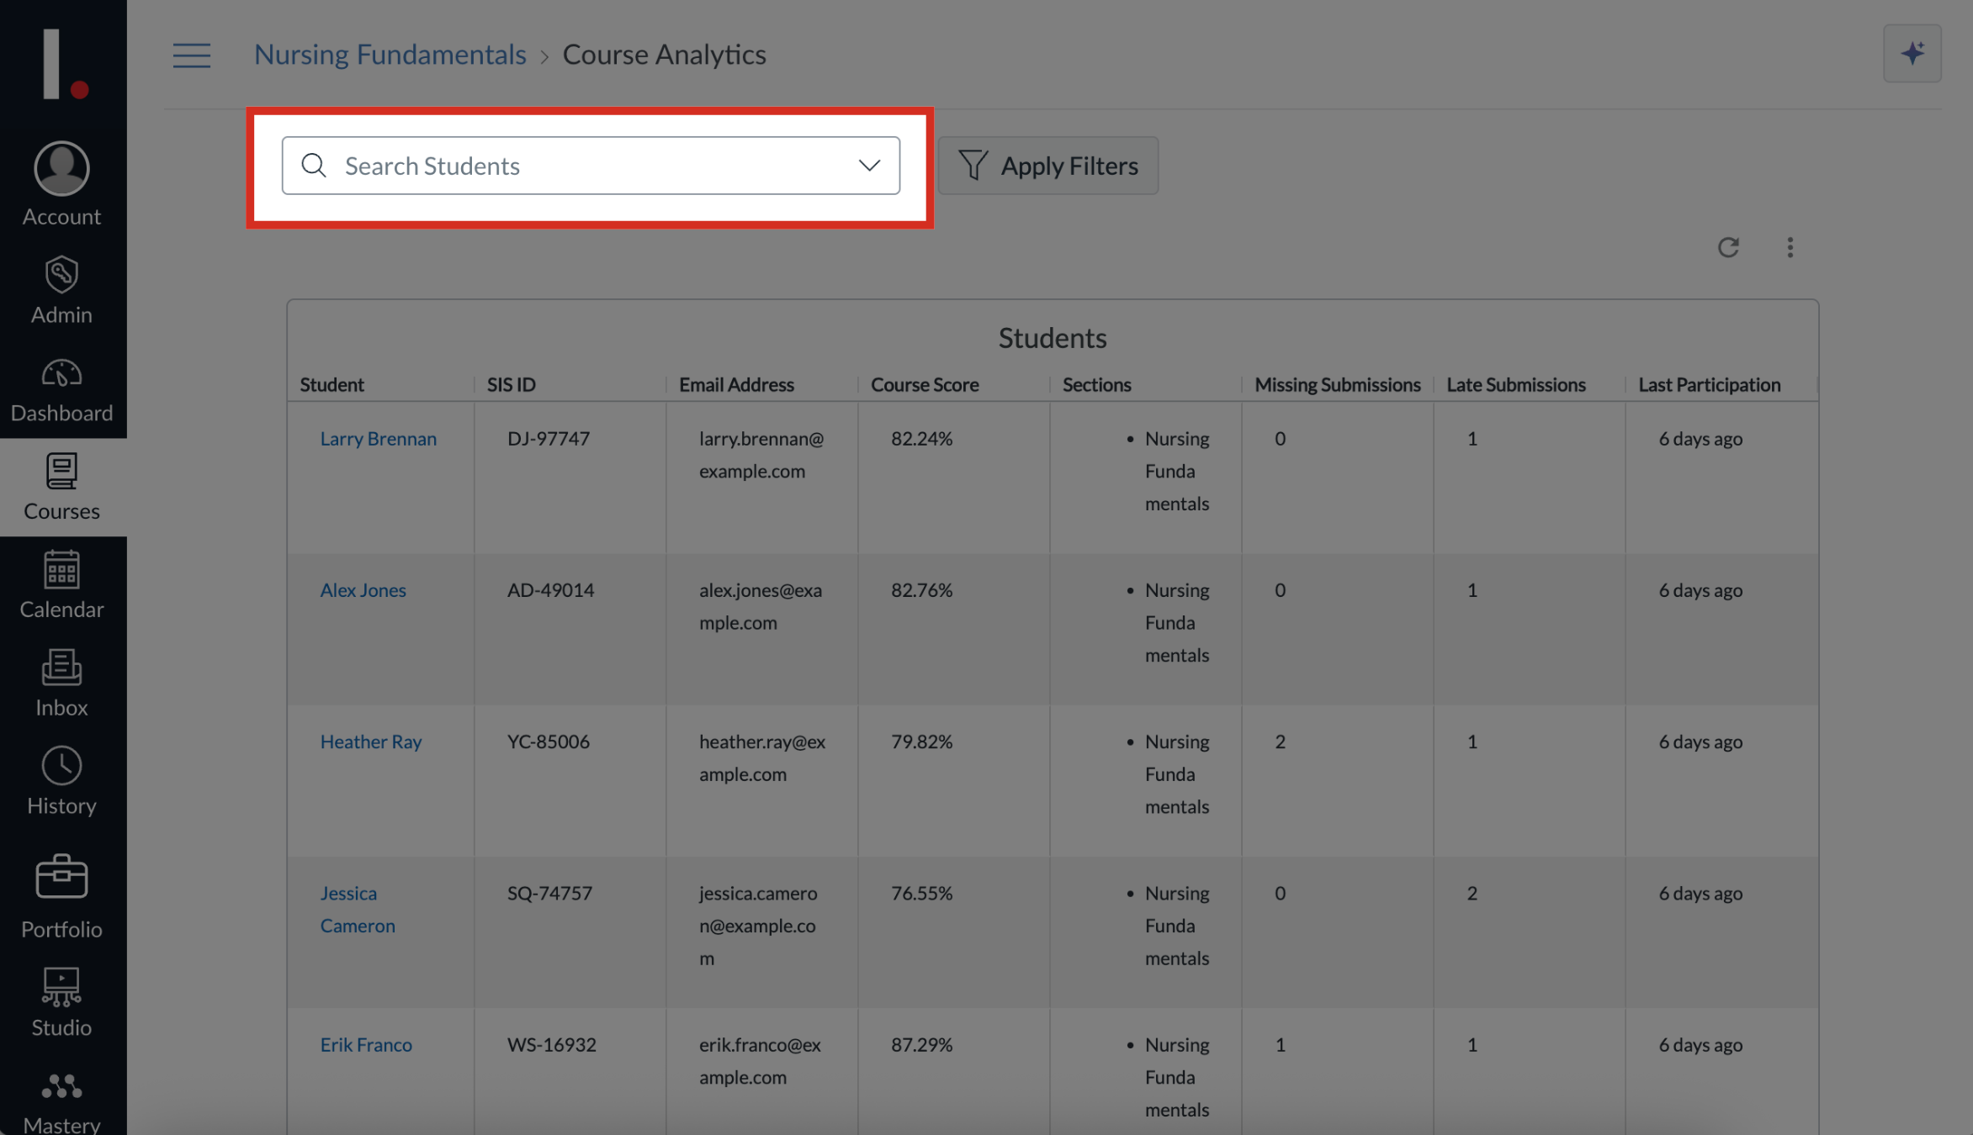This screenshot has height=1135, width=1973.
Task: Click the Email Address column header
Action: point(736,384)
